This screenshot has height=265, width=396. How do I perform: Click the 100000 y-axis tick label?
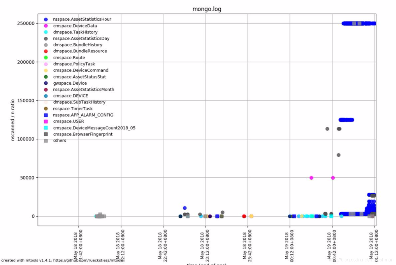[x=26, y=139]
